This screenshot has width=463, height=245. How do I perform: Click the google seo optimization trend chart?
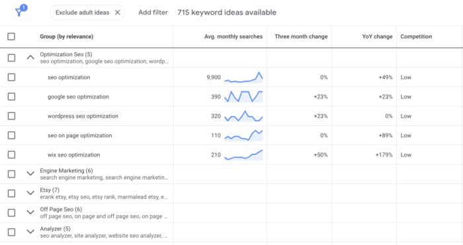coord(243,96)
